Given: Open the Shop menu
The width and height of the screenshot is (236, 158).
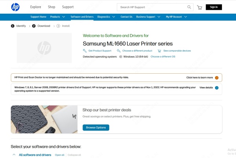Looking at the screenshot, I should click(x=52, y=7).
